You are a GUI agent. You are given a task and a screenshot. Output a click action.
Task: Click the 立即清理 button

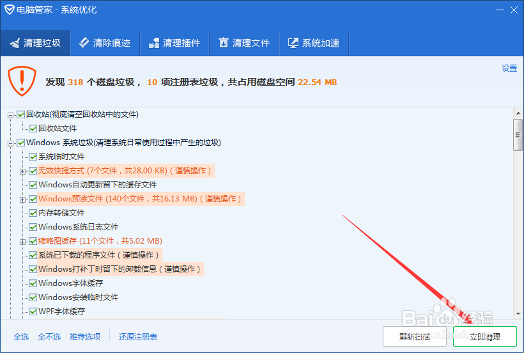[x=485, y=336]
